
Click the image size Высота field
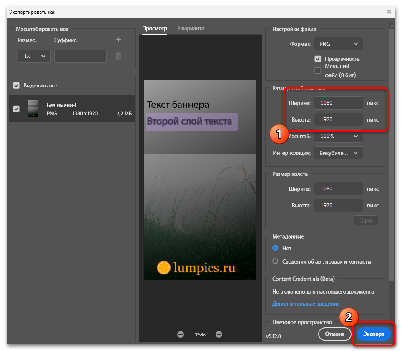tap(339, 119)
